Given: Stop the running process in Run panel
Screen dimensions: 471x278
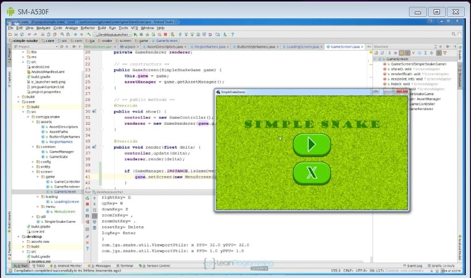Looking at the screenshot, I should point(87,204).
